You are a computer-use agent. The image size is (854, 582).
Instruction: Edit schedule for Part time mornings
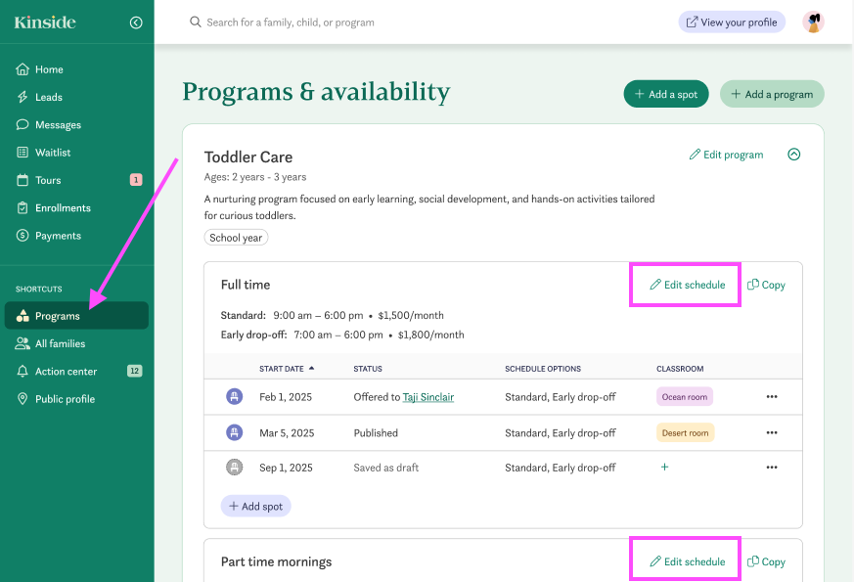[687, 561]
